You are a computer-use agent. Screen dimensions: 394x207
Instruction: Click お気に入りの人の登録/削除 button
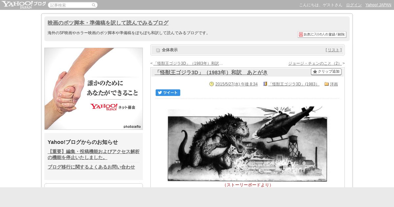[x=322, y=34]
